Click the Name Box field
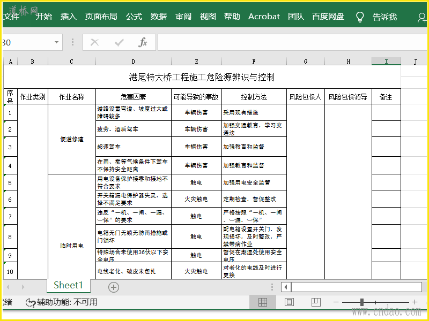Screen dimensions: 429x321 click(27, 42)
